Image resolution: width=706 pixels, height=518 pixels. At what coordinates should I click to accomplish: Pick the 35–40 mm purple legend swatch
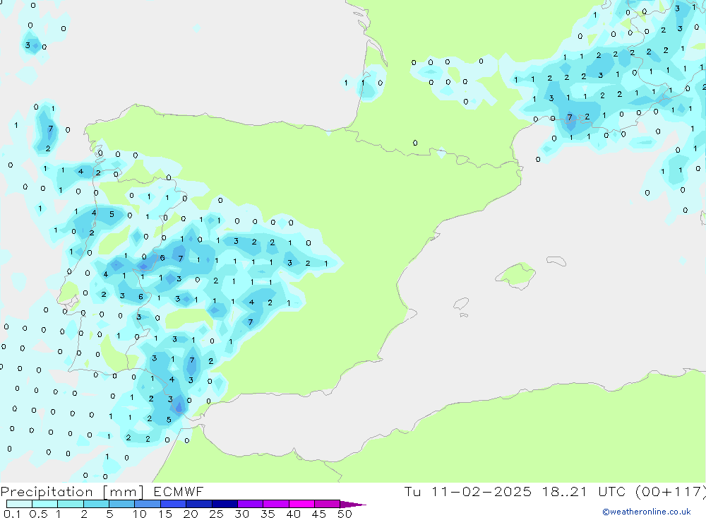point(276,504)
